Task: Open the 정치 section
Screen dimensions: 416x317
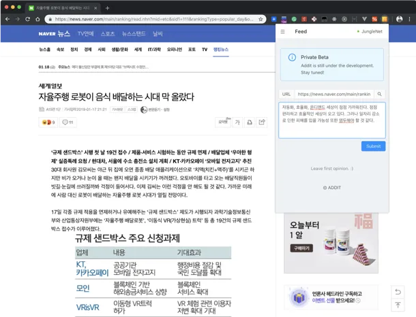Action: [x=74, y=50]
